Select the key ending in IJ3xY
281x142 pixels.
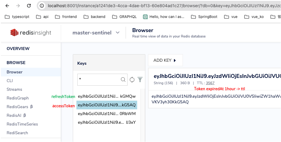pos(107,122)
